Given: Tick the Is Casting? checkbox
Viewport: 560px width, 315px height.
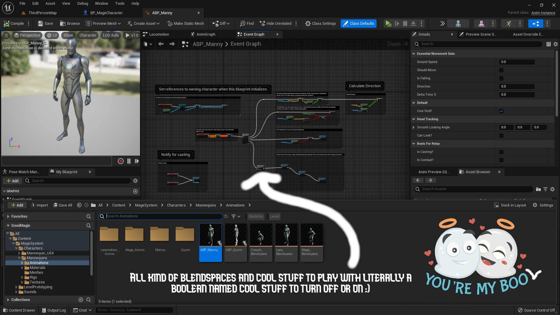Looking at the screenshot, I should tap(501, 152).
